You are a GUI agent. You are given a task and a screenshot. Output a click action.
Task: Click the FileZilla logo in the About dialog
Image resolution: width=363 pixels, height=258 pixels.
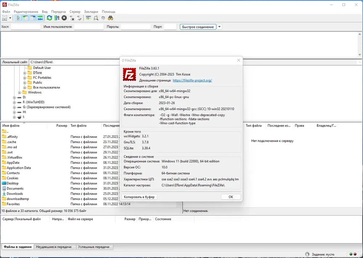pos(130,74)
